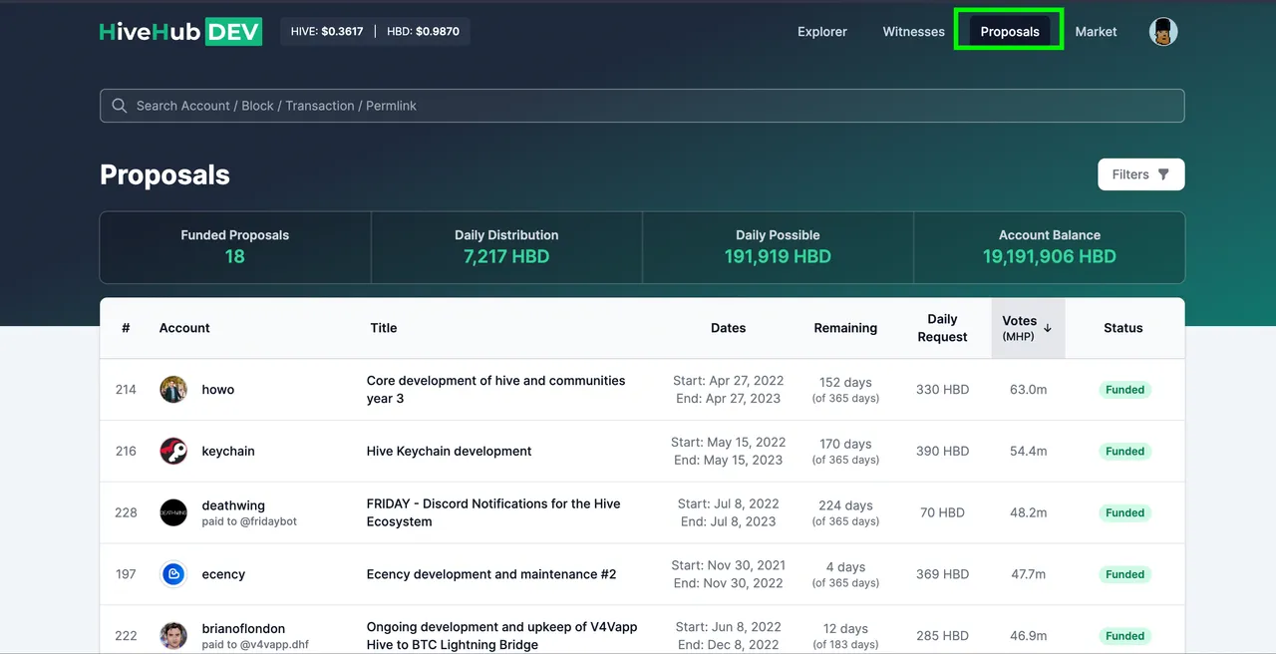
Task: Click howo's account avatar
Action: tap(173, 390)
